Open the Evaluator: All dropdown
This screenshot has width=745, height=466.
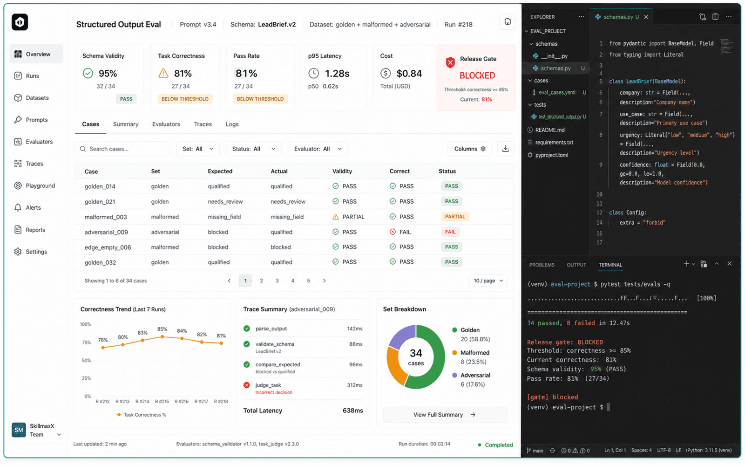318,149
